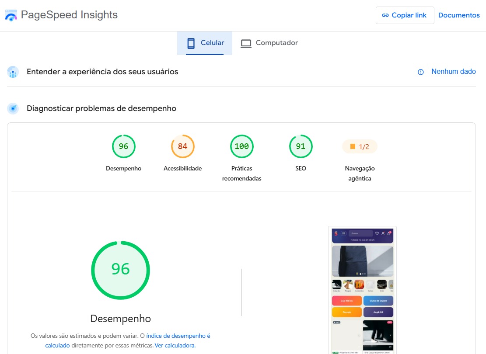
Task: Click the PageSpeed Insights logo icon
Action: point(11,15)
